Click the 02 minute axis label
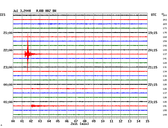 click(x=31, y=121)
